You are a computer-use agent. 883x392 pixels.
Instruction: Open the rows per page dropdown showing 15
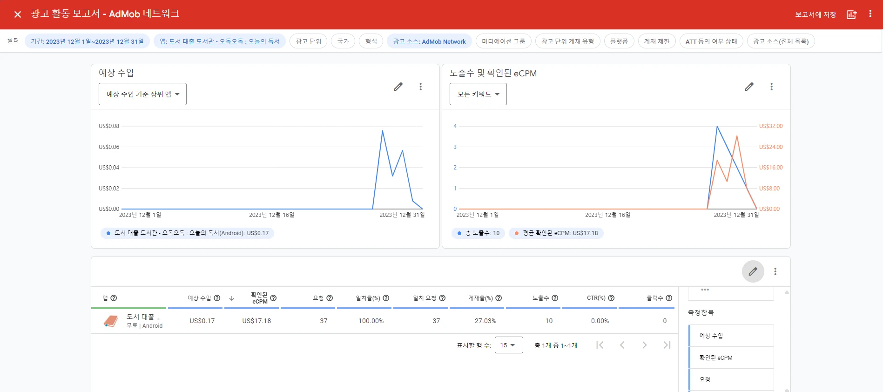(x=509, y=345)
